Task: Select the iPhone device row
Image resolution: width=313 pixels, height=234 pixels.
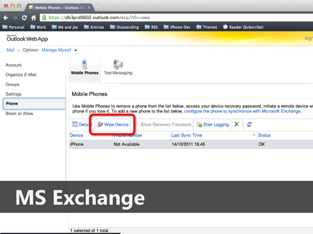Action: coord(191,144)
